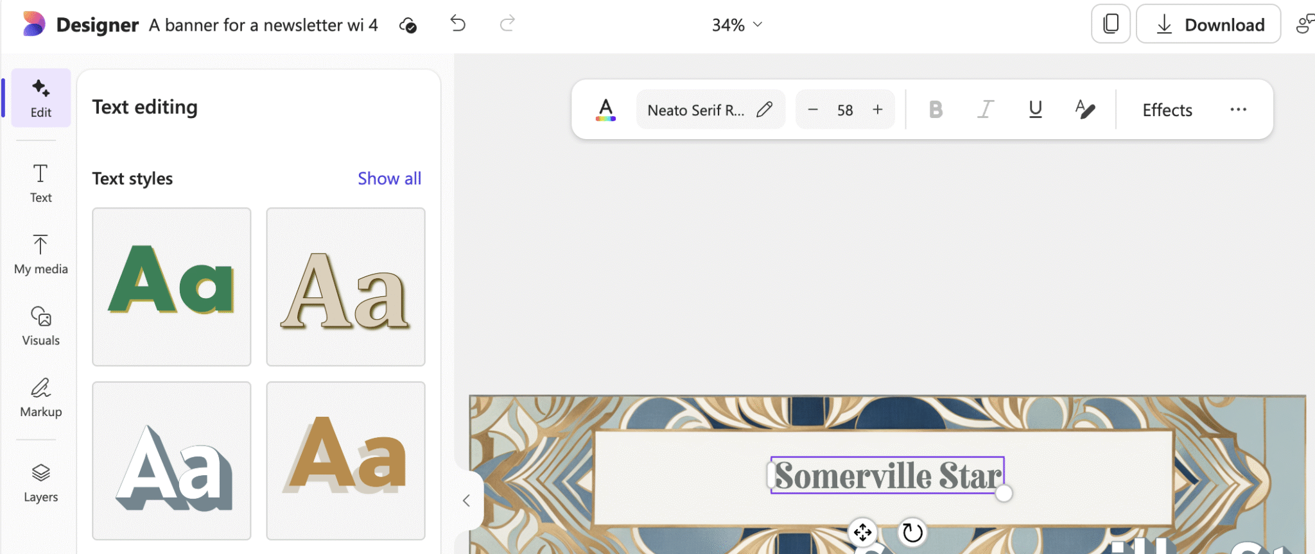This screenshot has width=1315, height=554.
Task: Click the move handle below the text
Action: (x=862, y=532)
